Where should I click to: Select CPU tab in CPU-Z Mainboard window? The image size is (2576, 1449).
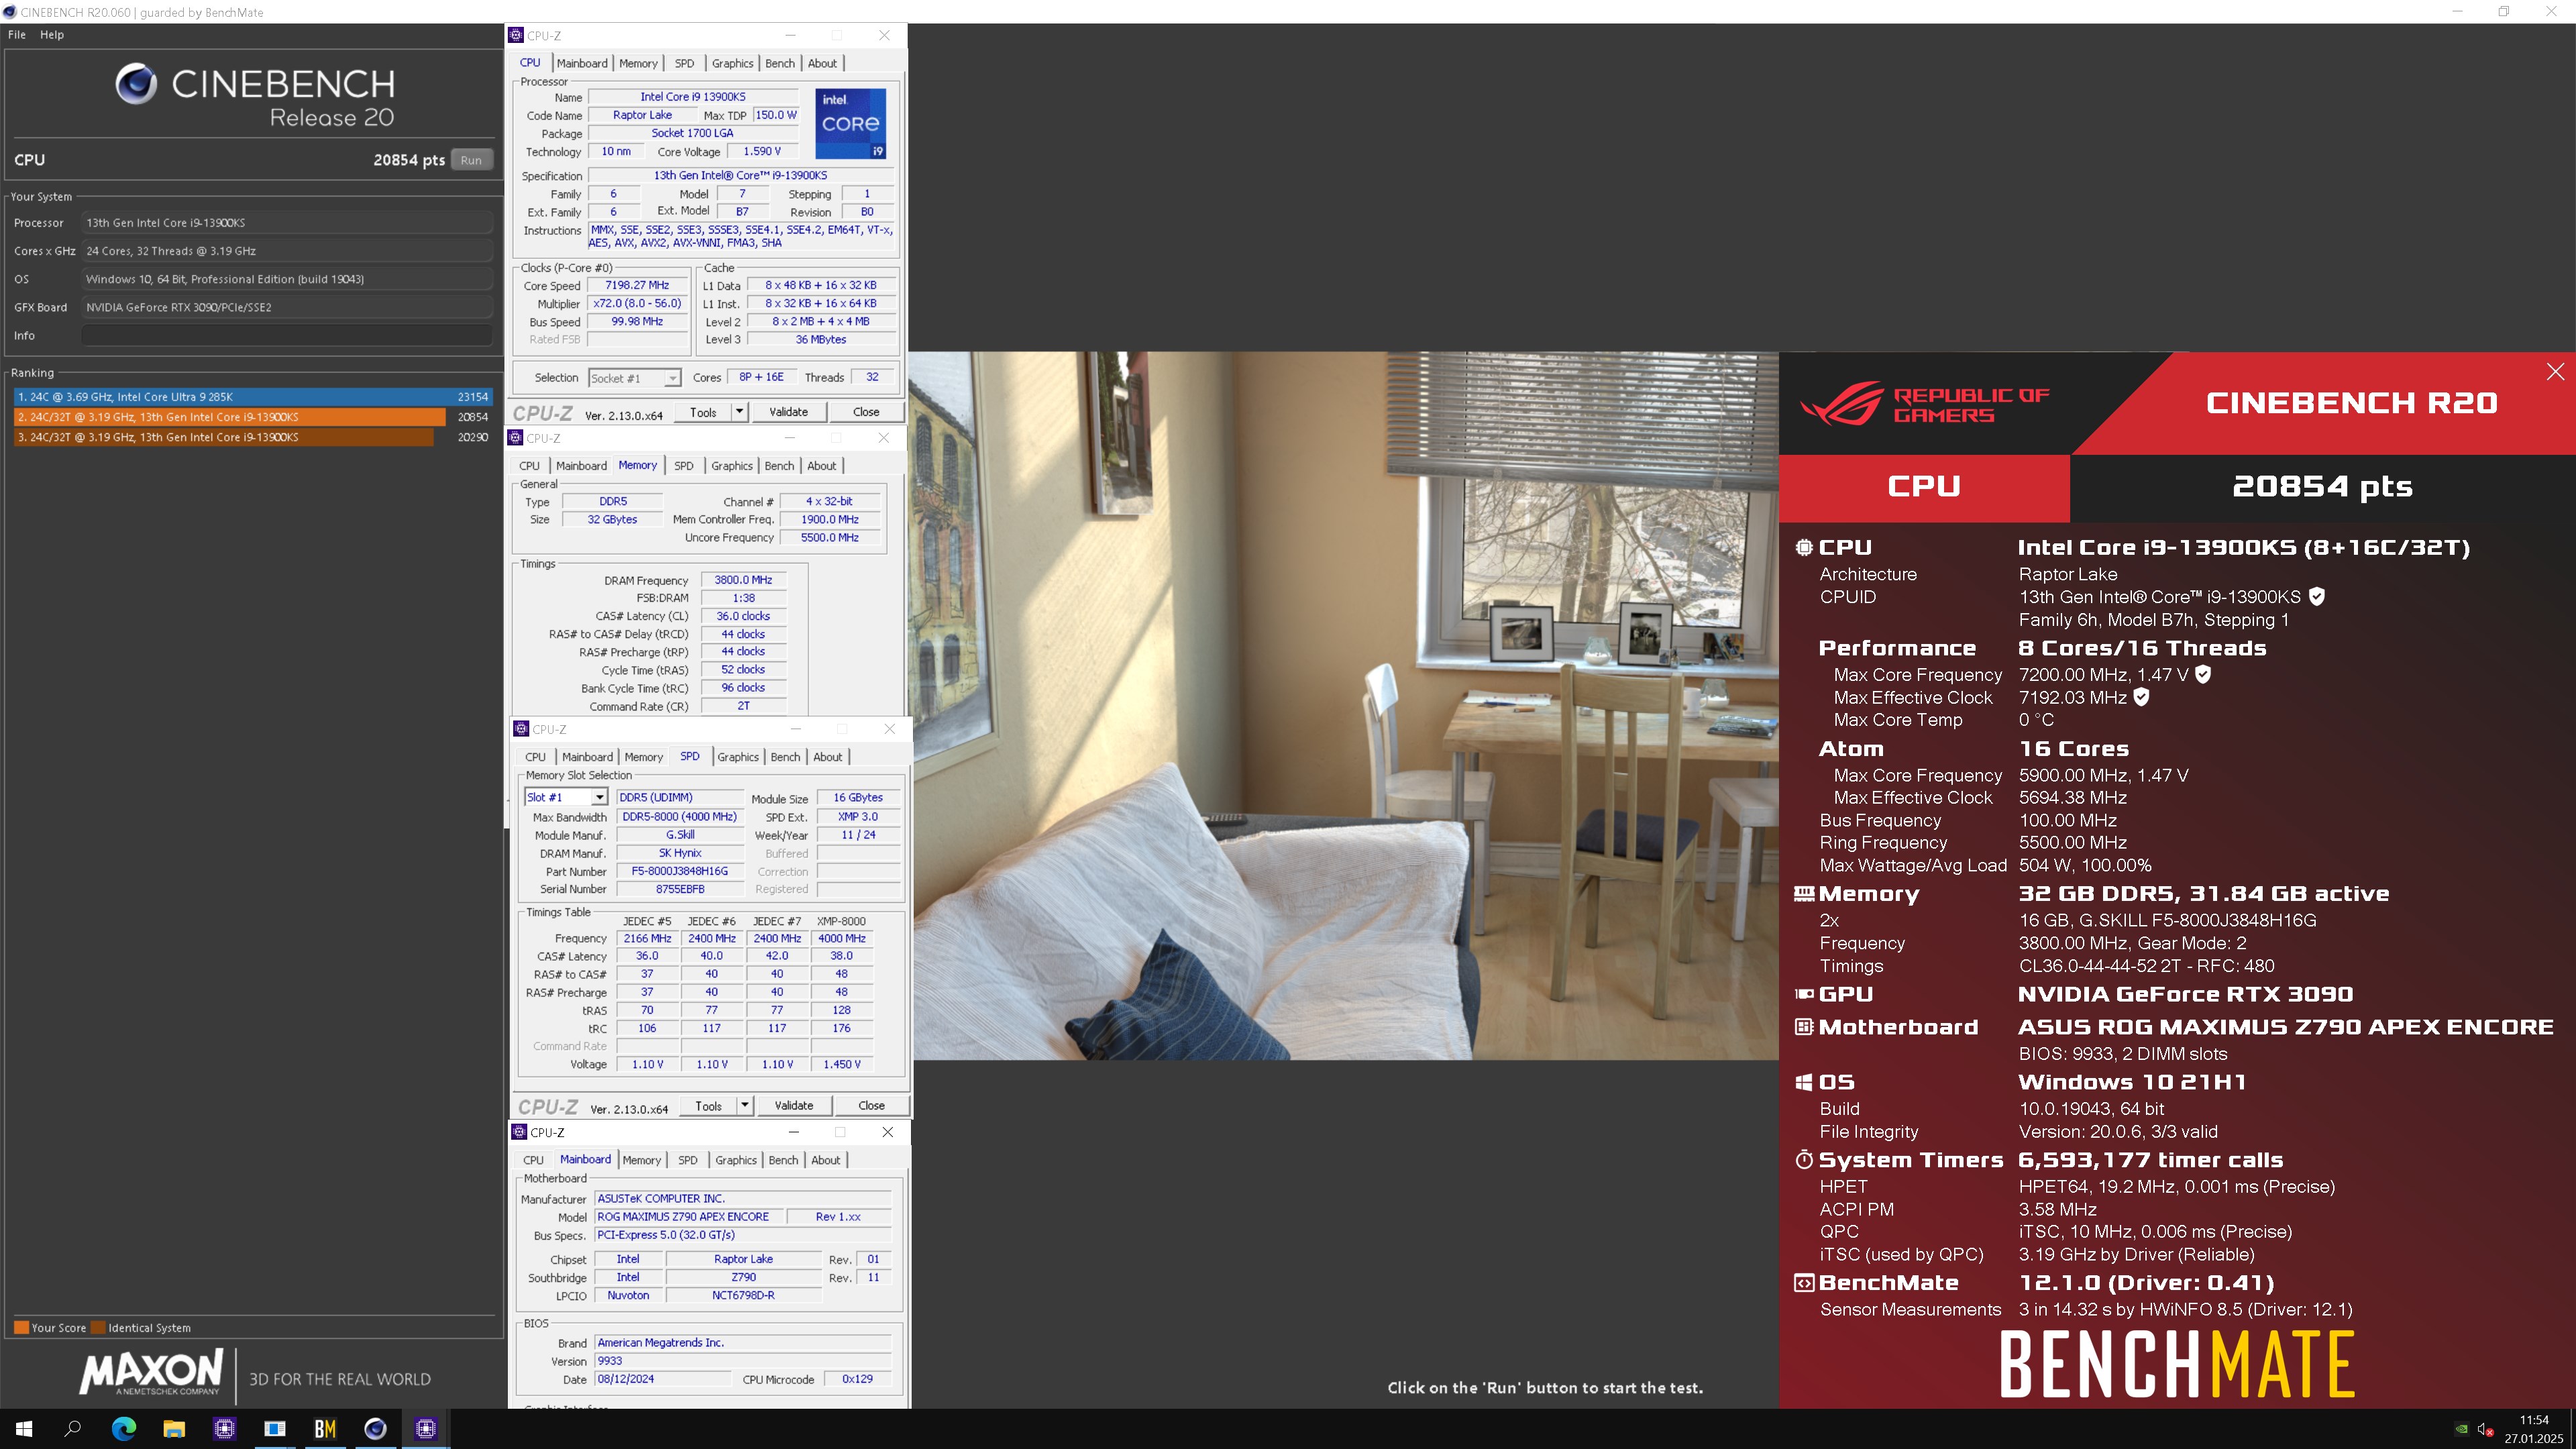[x=534, y=1160]
